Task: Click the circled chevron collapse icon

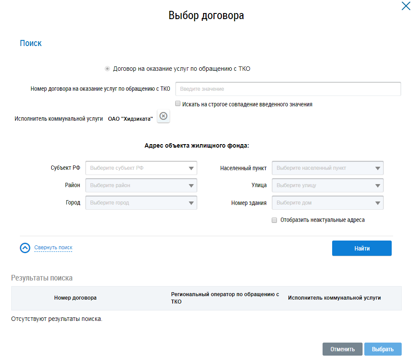Action: 25,248
